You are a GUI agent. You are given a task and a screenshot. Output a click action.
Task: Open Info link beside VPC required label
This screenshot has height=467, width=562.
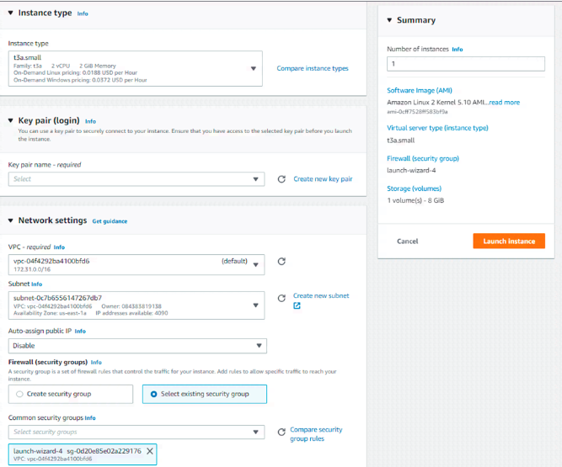point(59,247)
